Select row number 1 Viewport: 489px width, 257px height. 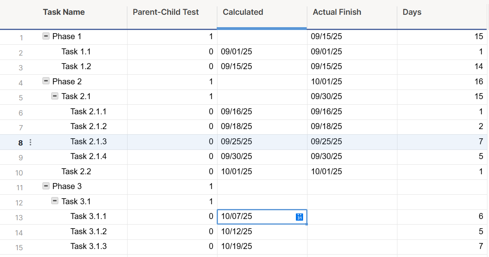point(21,38)
